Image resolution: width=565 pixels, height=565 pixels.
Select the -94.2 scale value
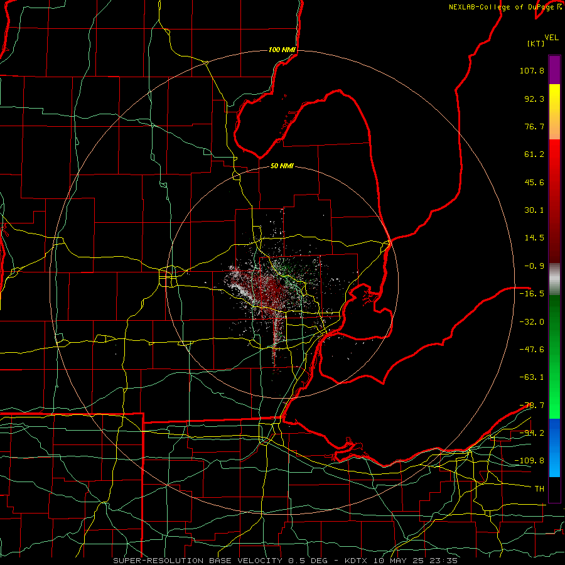[x=532, y=433]
